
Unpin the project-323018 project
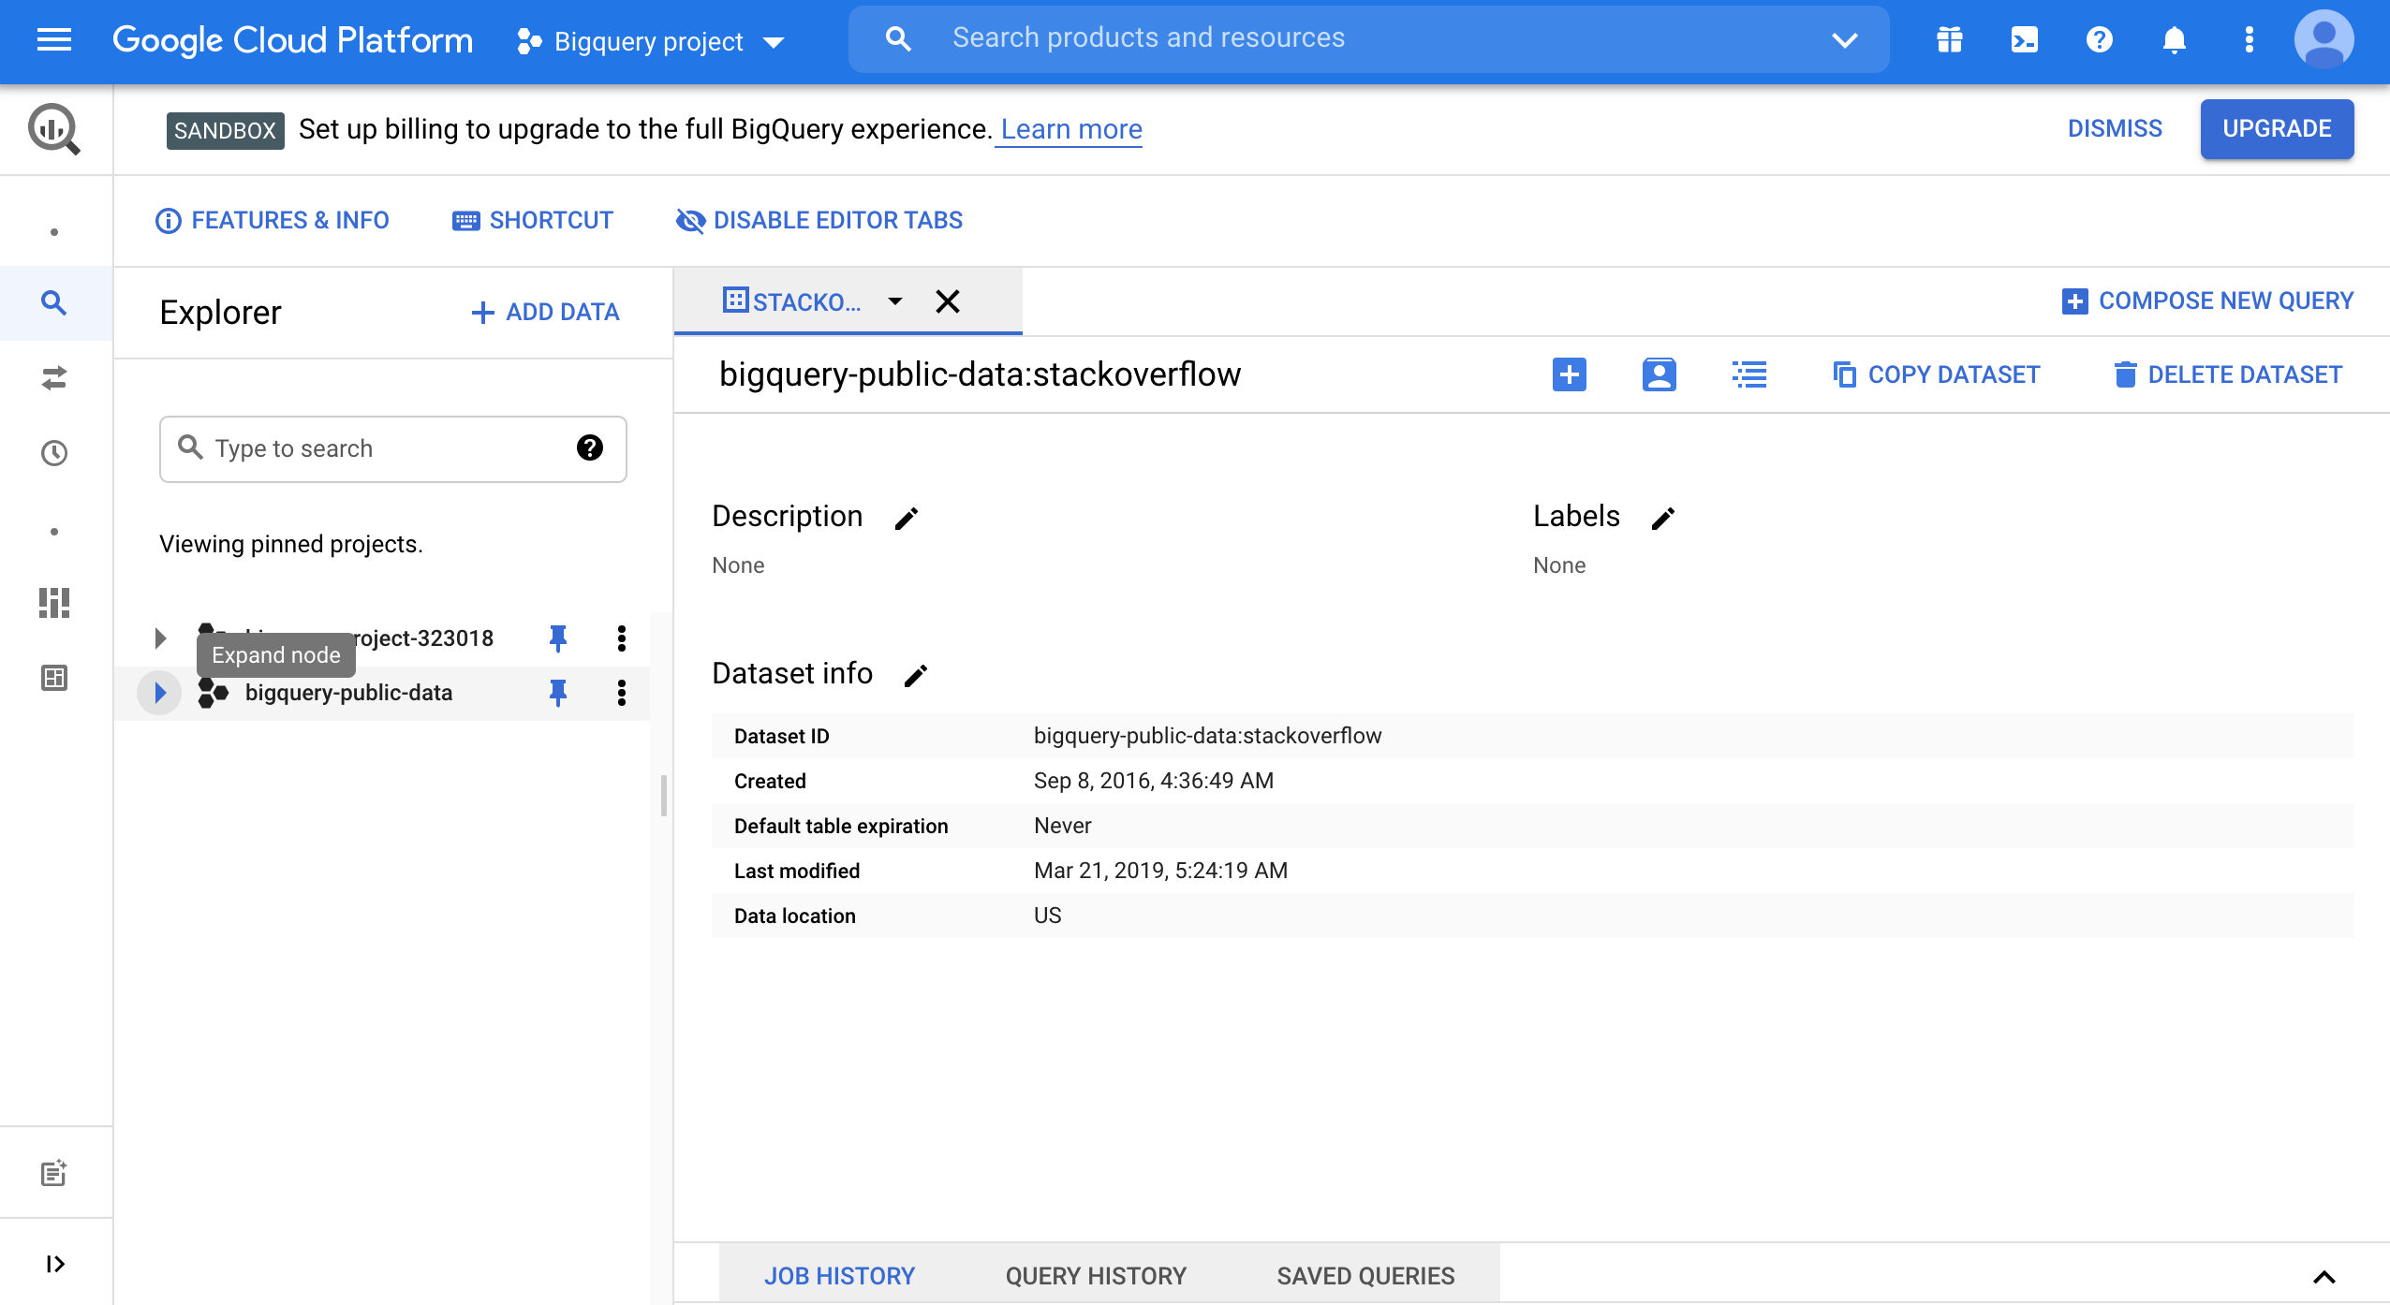pos(558,638)
